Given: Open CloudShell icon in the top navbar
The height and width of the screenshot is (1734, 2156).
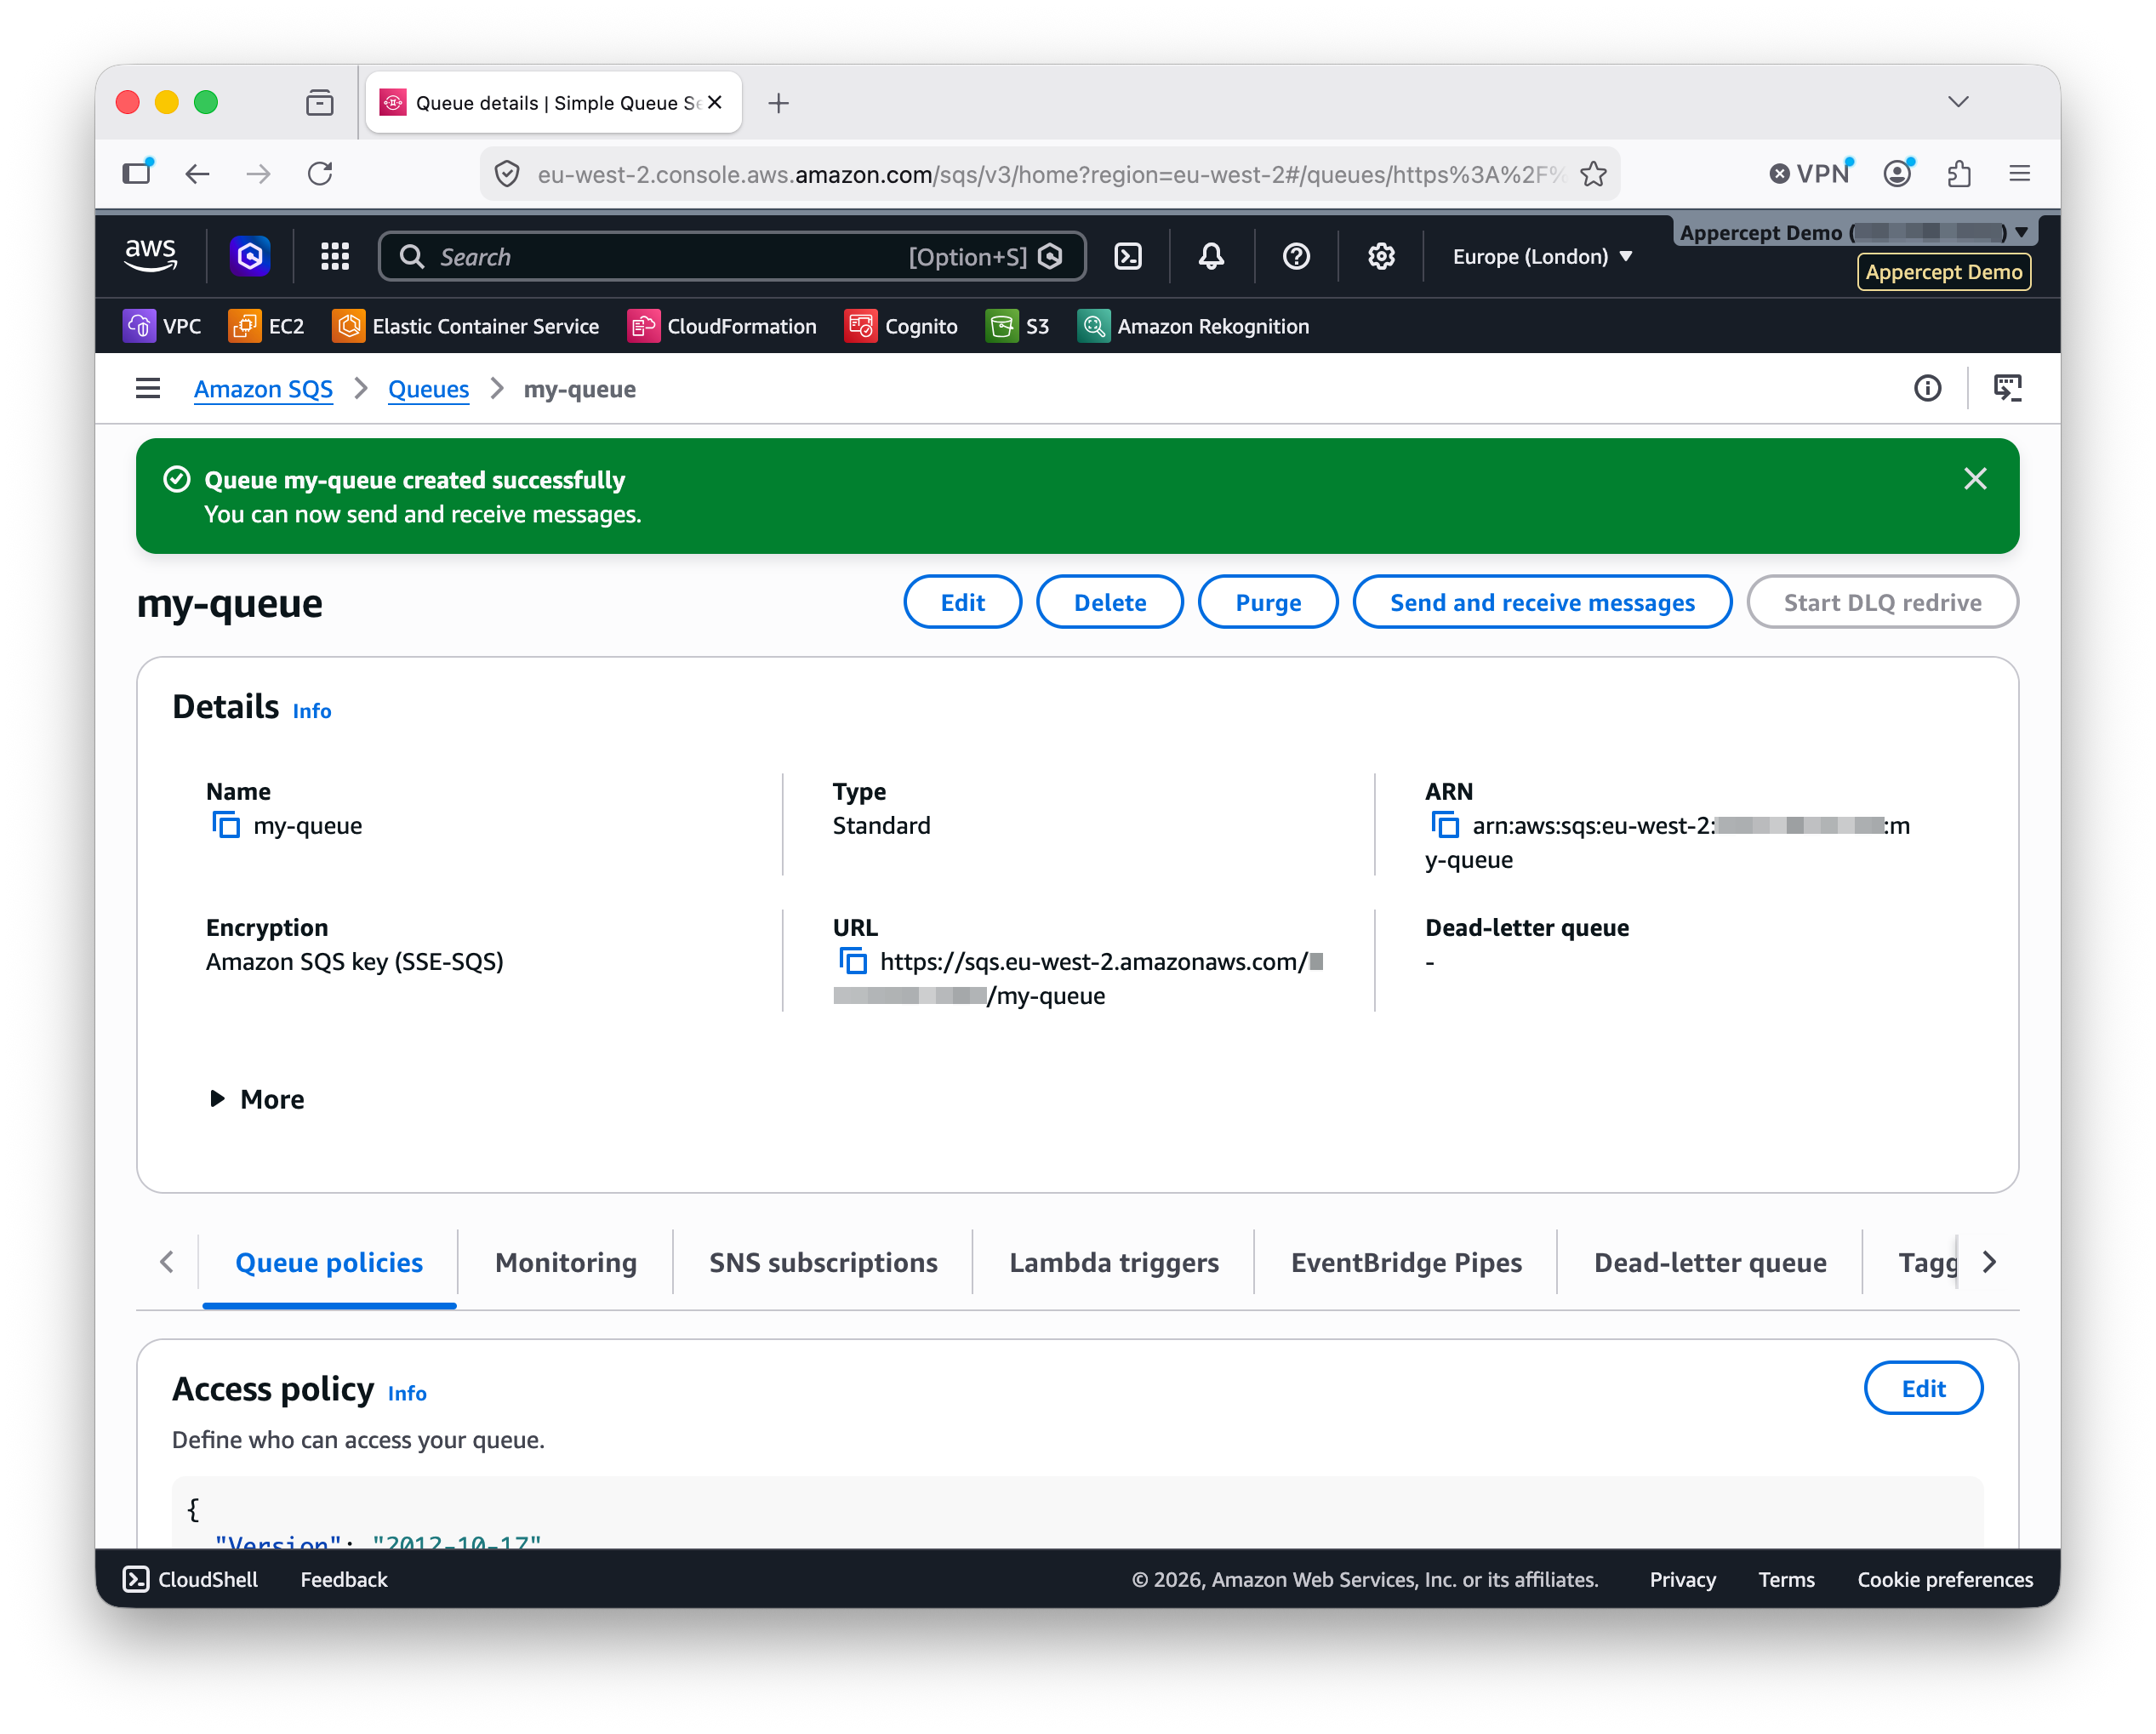Looking at the screenshot, I should click(1128, 257).
